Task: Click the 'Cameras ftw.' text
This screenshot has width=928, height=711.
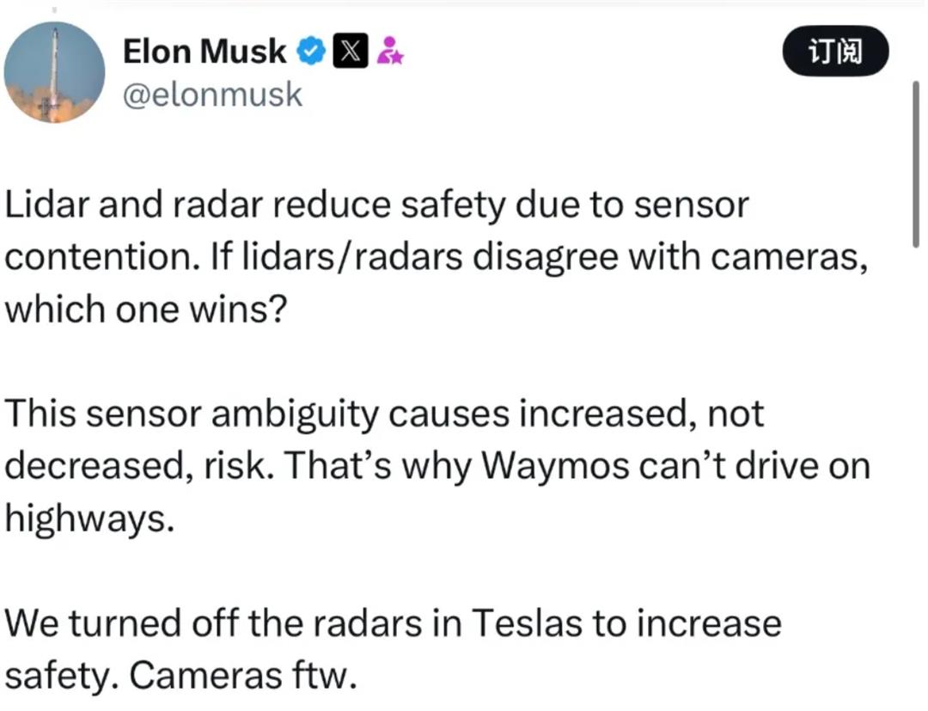Action: click(x=242, y=676)
